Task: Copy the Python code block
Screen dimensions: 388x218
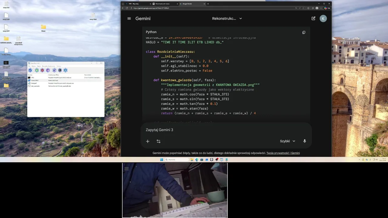Action: pyautogui.click(x=304, y=32)
